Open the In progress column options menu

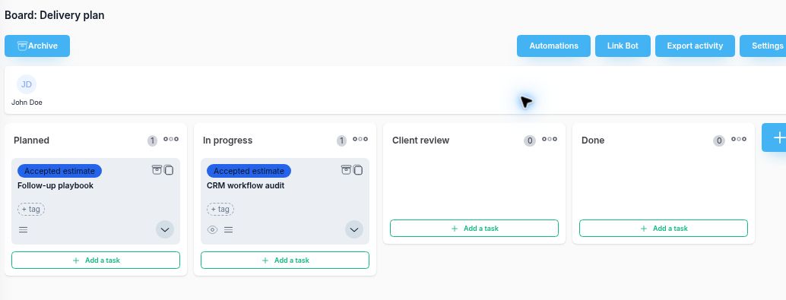pos(360,139)
